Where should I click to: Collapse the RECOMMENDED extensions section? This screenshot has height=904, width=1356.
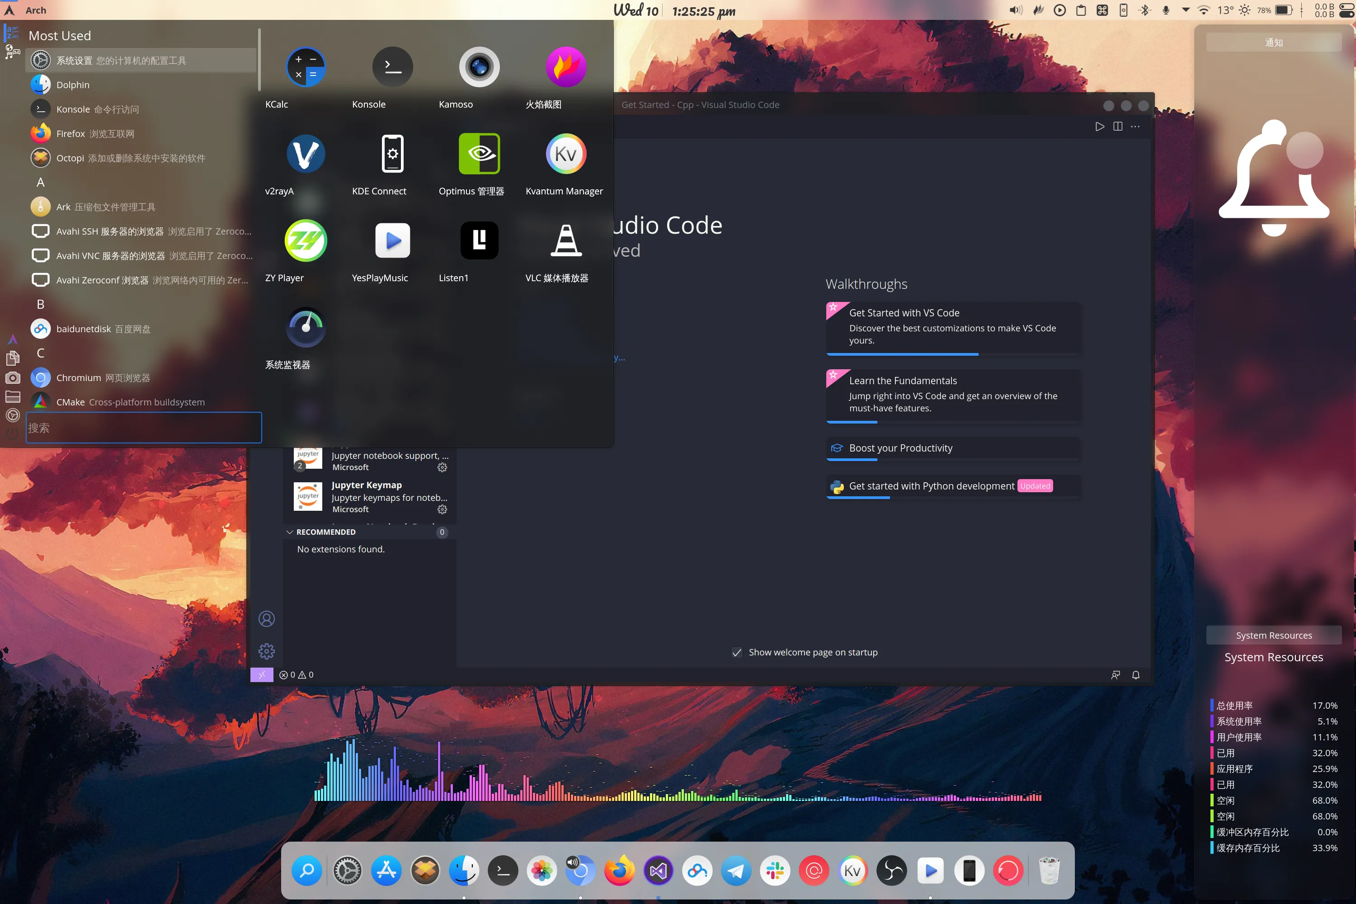pos(289,532)
